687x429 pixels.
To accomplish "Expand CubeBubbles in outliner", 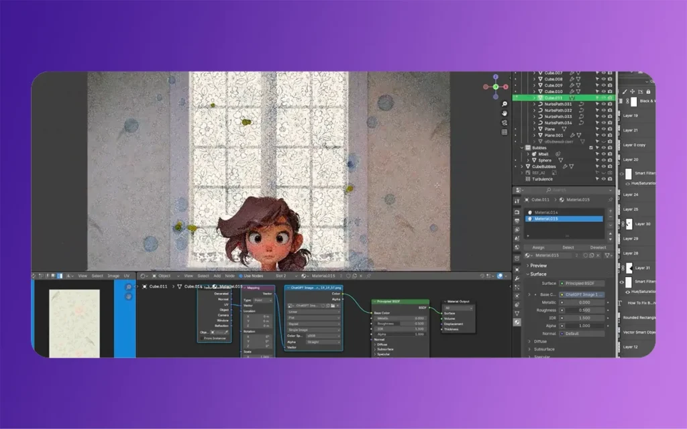I will [521, 167].
